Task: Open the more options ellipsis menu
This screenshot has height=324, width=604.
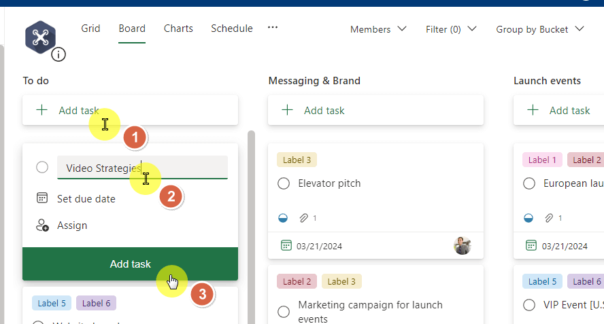Action: 273,28
